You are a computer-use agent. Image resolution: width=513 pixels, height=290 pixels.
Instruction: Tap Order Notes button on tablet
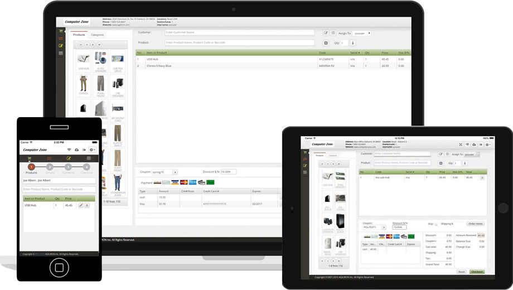coord(476,224)
